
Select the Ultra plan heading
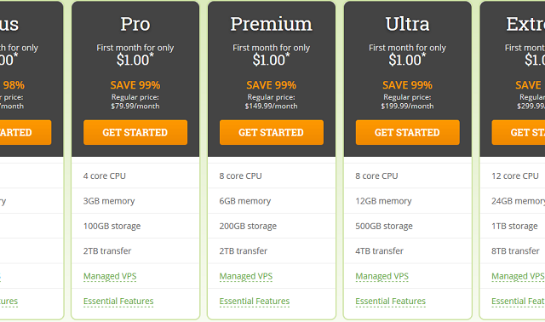tap(407, 24)
